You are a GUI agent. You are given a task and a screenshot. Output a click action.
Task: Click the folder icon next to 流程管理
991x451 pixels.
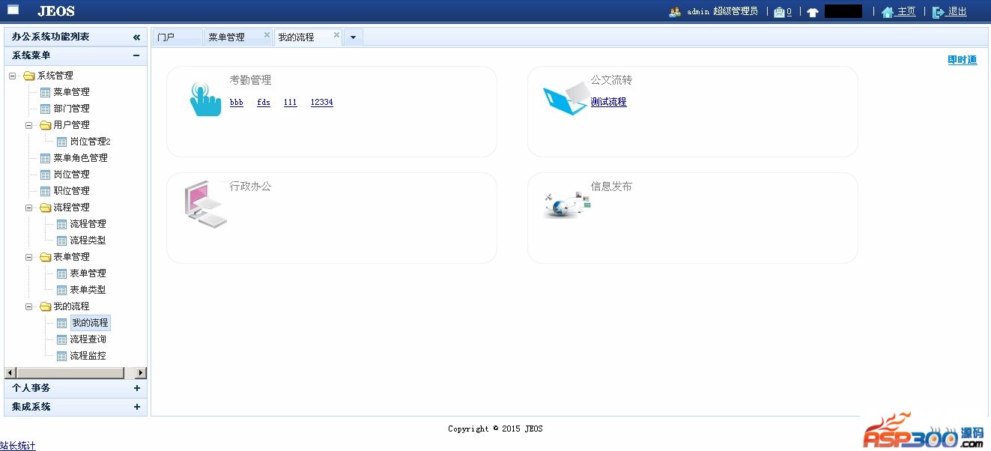pyautogui.click(x=45, y=208)
